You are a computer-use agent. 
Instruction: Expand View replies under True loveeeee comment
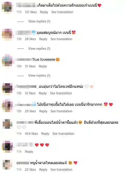point(39,75)
